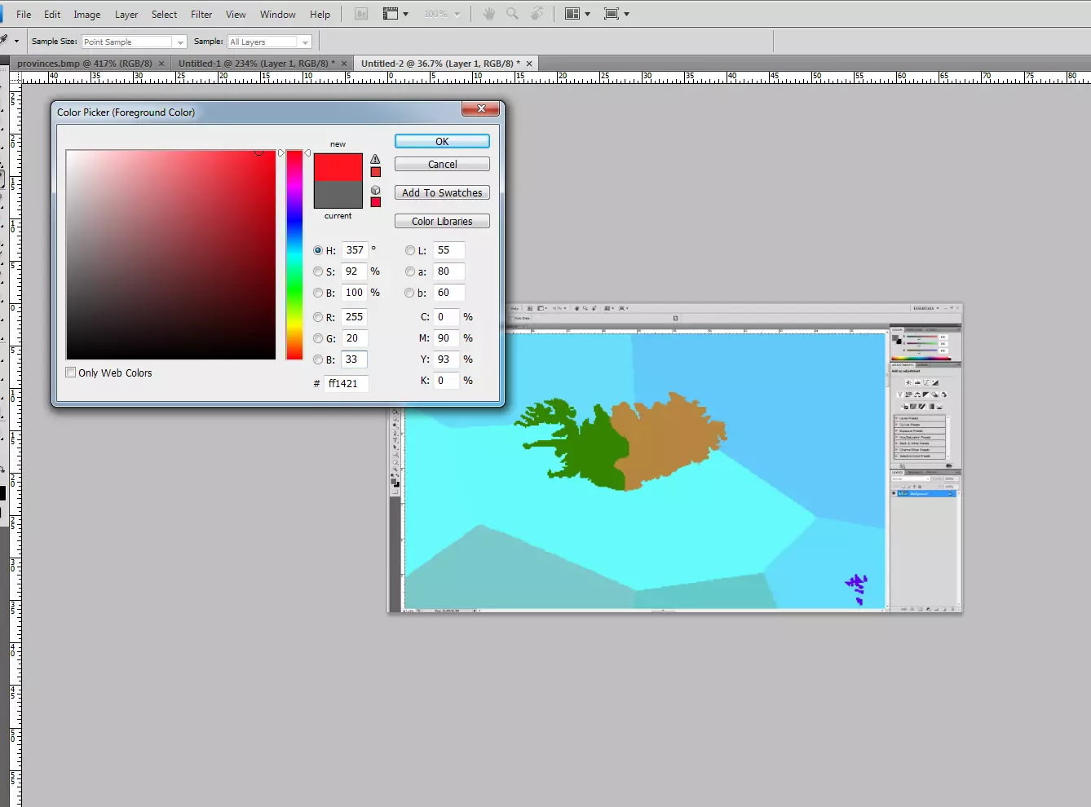Click the Rotate View tool icon
Image resolution: width=1091 pixels, height=807 pixels.
537,14
